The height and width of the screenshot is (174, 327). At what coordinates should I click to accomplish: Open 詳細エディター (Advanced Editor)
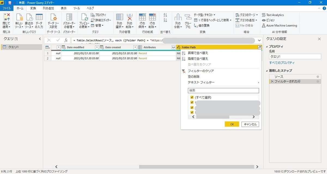click(x=101, y=20)
